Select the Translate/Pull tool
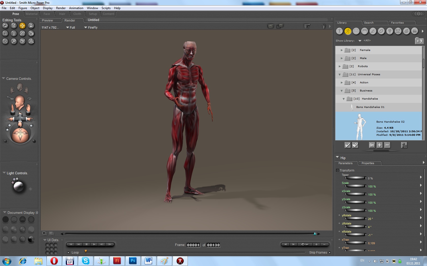 (22, 26)
